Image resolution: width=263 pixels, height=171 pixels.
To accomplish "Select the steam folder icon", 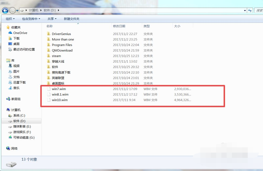I will coord(48,56).
